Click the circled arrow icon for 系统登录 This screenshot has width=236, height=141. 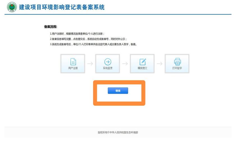pyautogui.click(x=108, y=62)
